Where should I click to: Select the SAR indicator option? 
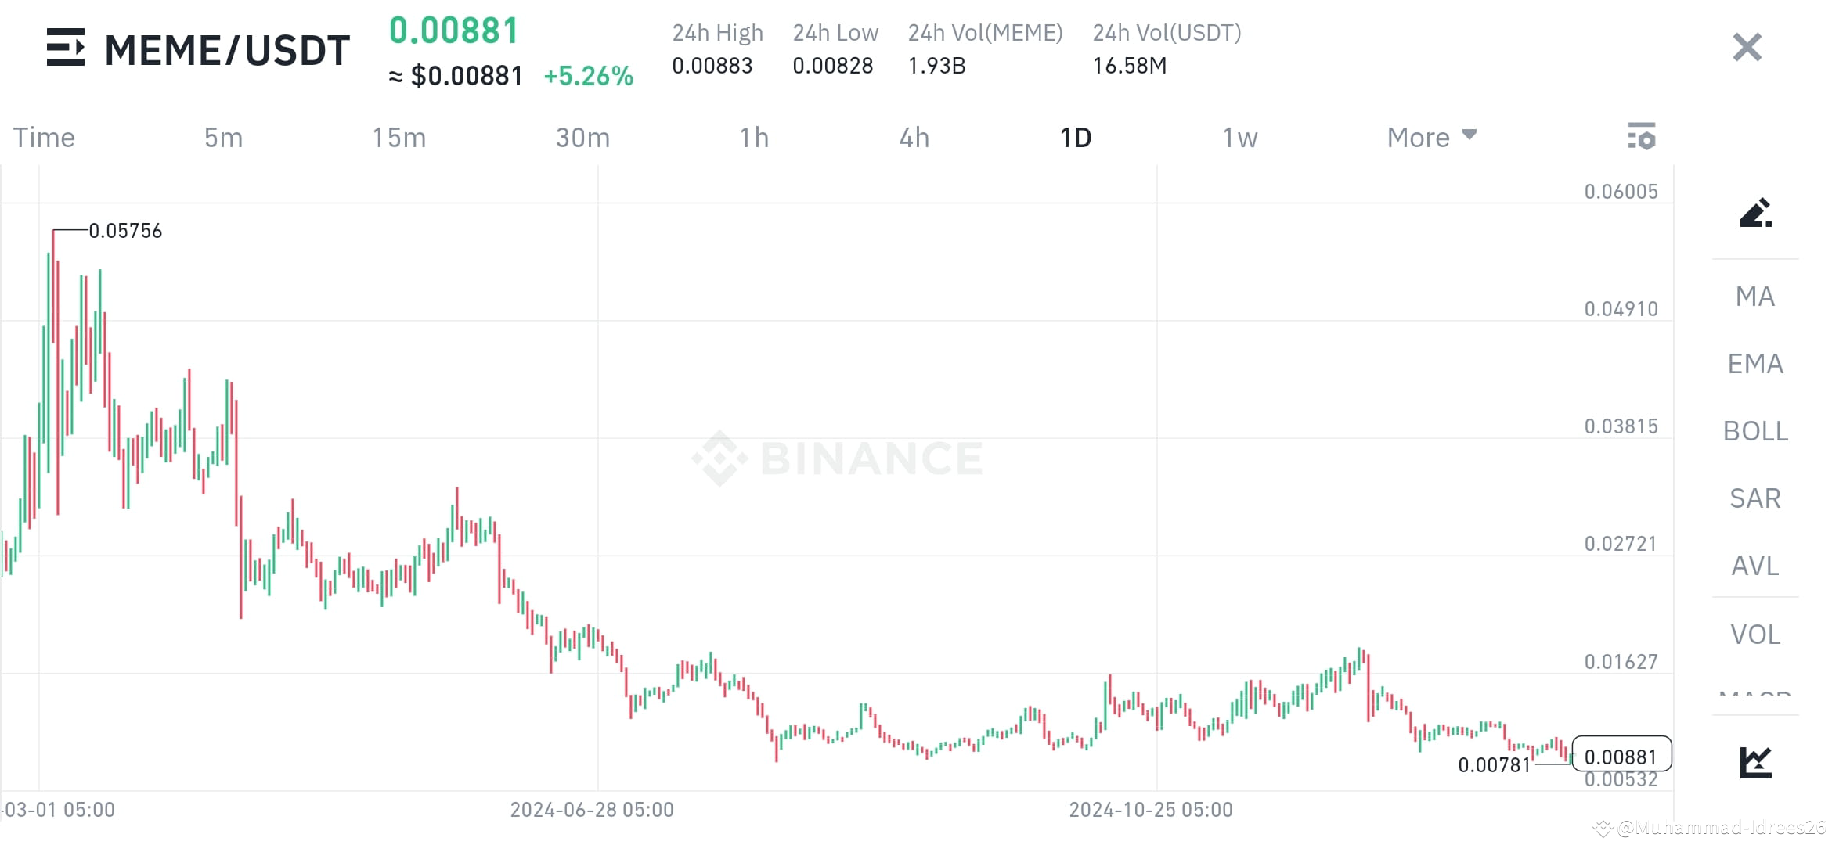point(1754,498)
